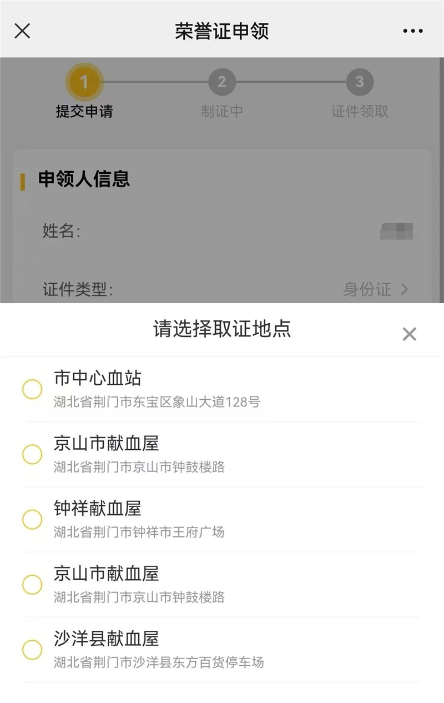
Task: Tap the 东方百货停车场 address line
Action: (x=159, y=662)
